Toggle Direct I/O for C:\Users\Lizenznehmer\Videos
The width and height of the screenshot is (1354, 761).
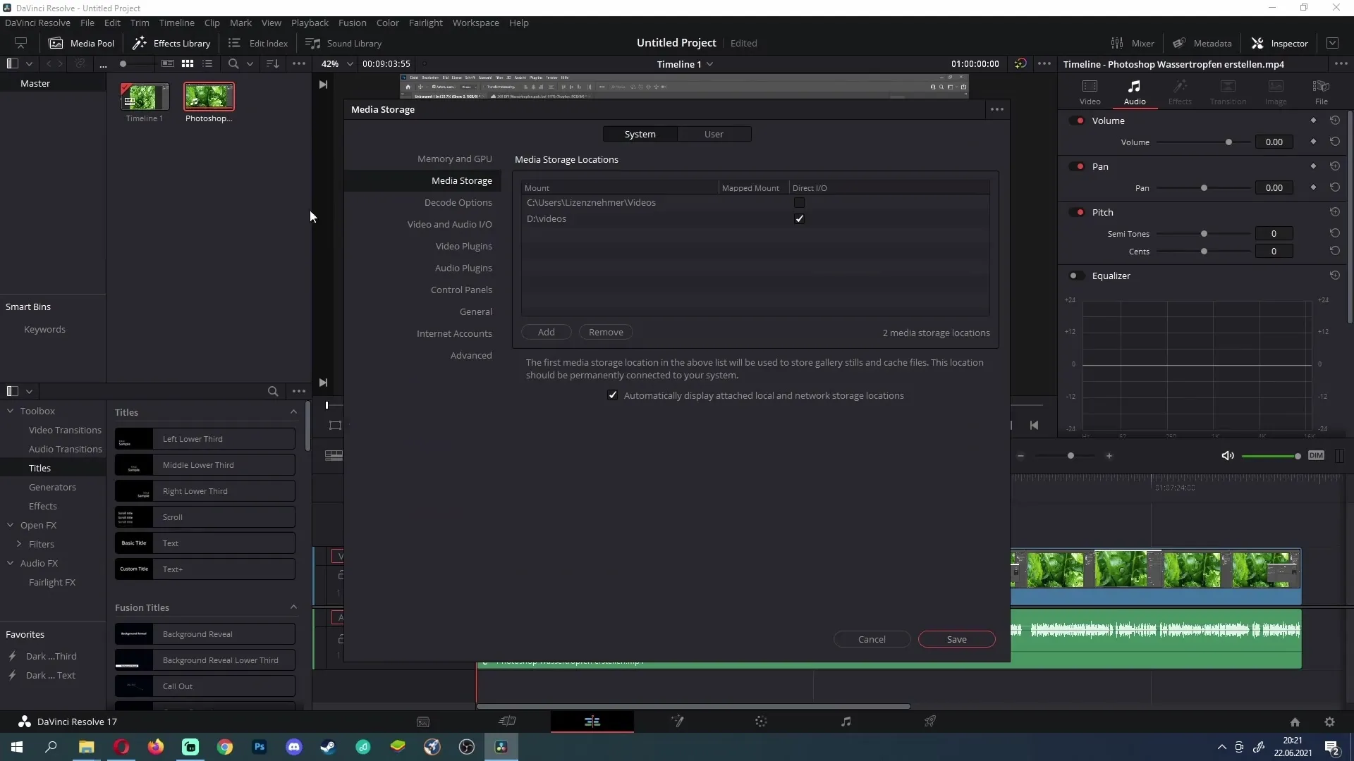799,202
